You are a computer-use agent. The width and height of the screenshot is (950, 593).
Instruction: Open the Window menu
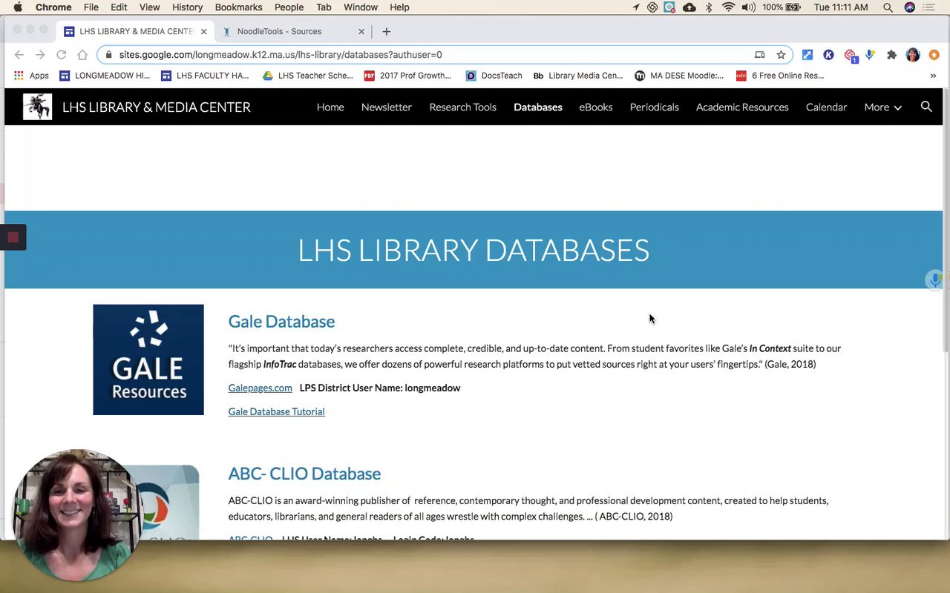click(361, 7)
